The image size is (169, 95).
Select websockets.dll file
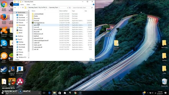pos(38,47)
